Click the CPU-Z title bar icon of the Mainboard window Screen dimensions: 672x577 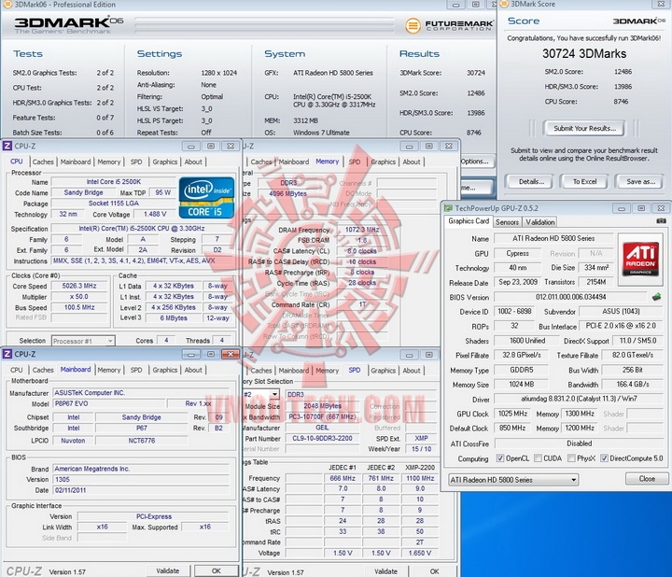(x=7, y=354)
